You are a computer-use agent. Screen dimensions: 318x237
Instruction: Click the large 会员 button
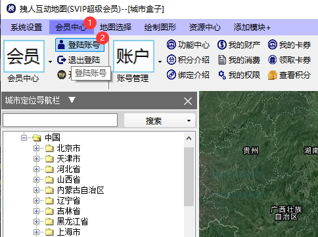[24, 56]
